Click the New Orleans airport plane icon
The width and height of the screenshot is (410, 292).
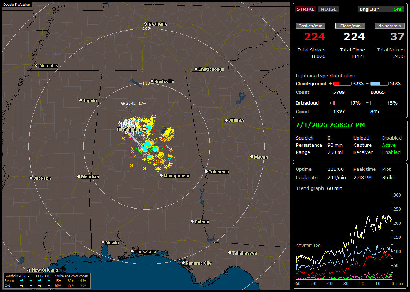(x=29, y=270)
